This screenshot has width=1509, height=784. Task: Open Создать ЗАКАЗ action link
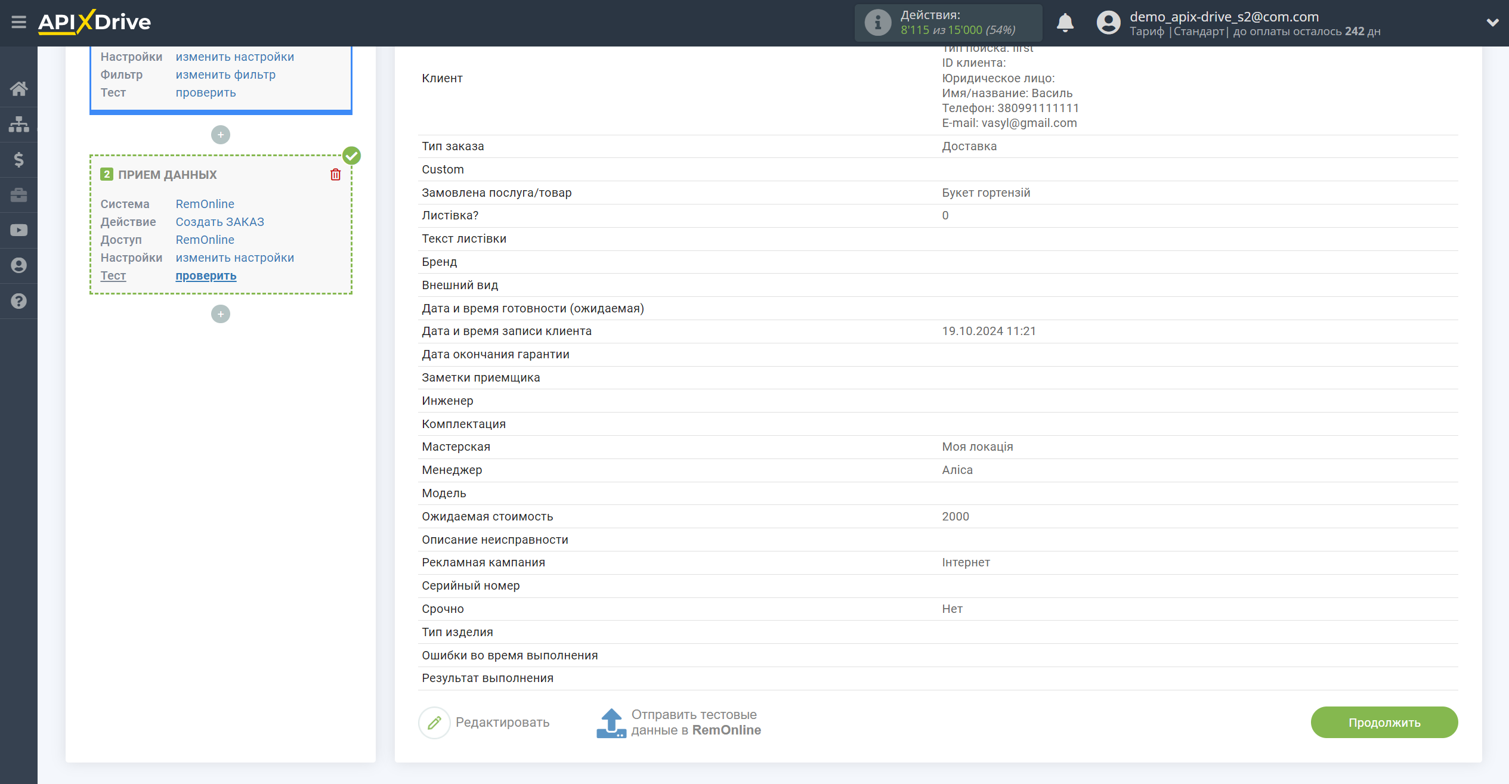coord(219,222)
